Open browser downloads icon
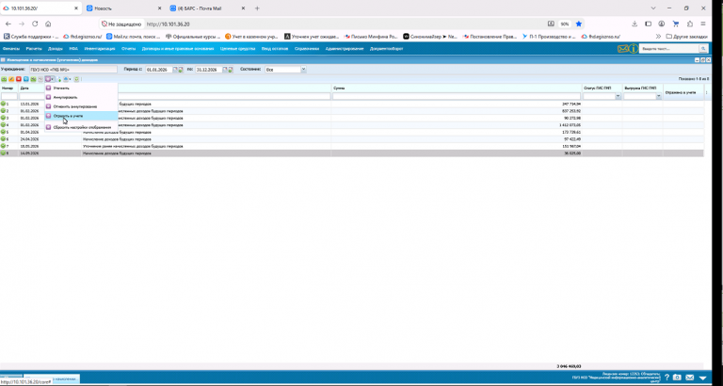The height and width of the screenshot is (386, 723). 635,24
